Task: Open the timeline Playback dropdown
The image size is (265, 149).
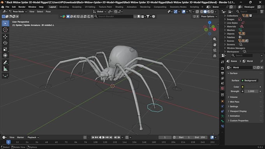Action: (33, 137)
